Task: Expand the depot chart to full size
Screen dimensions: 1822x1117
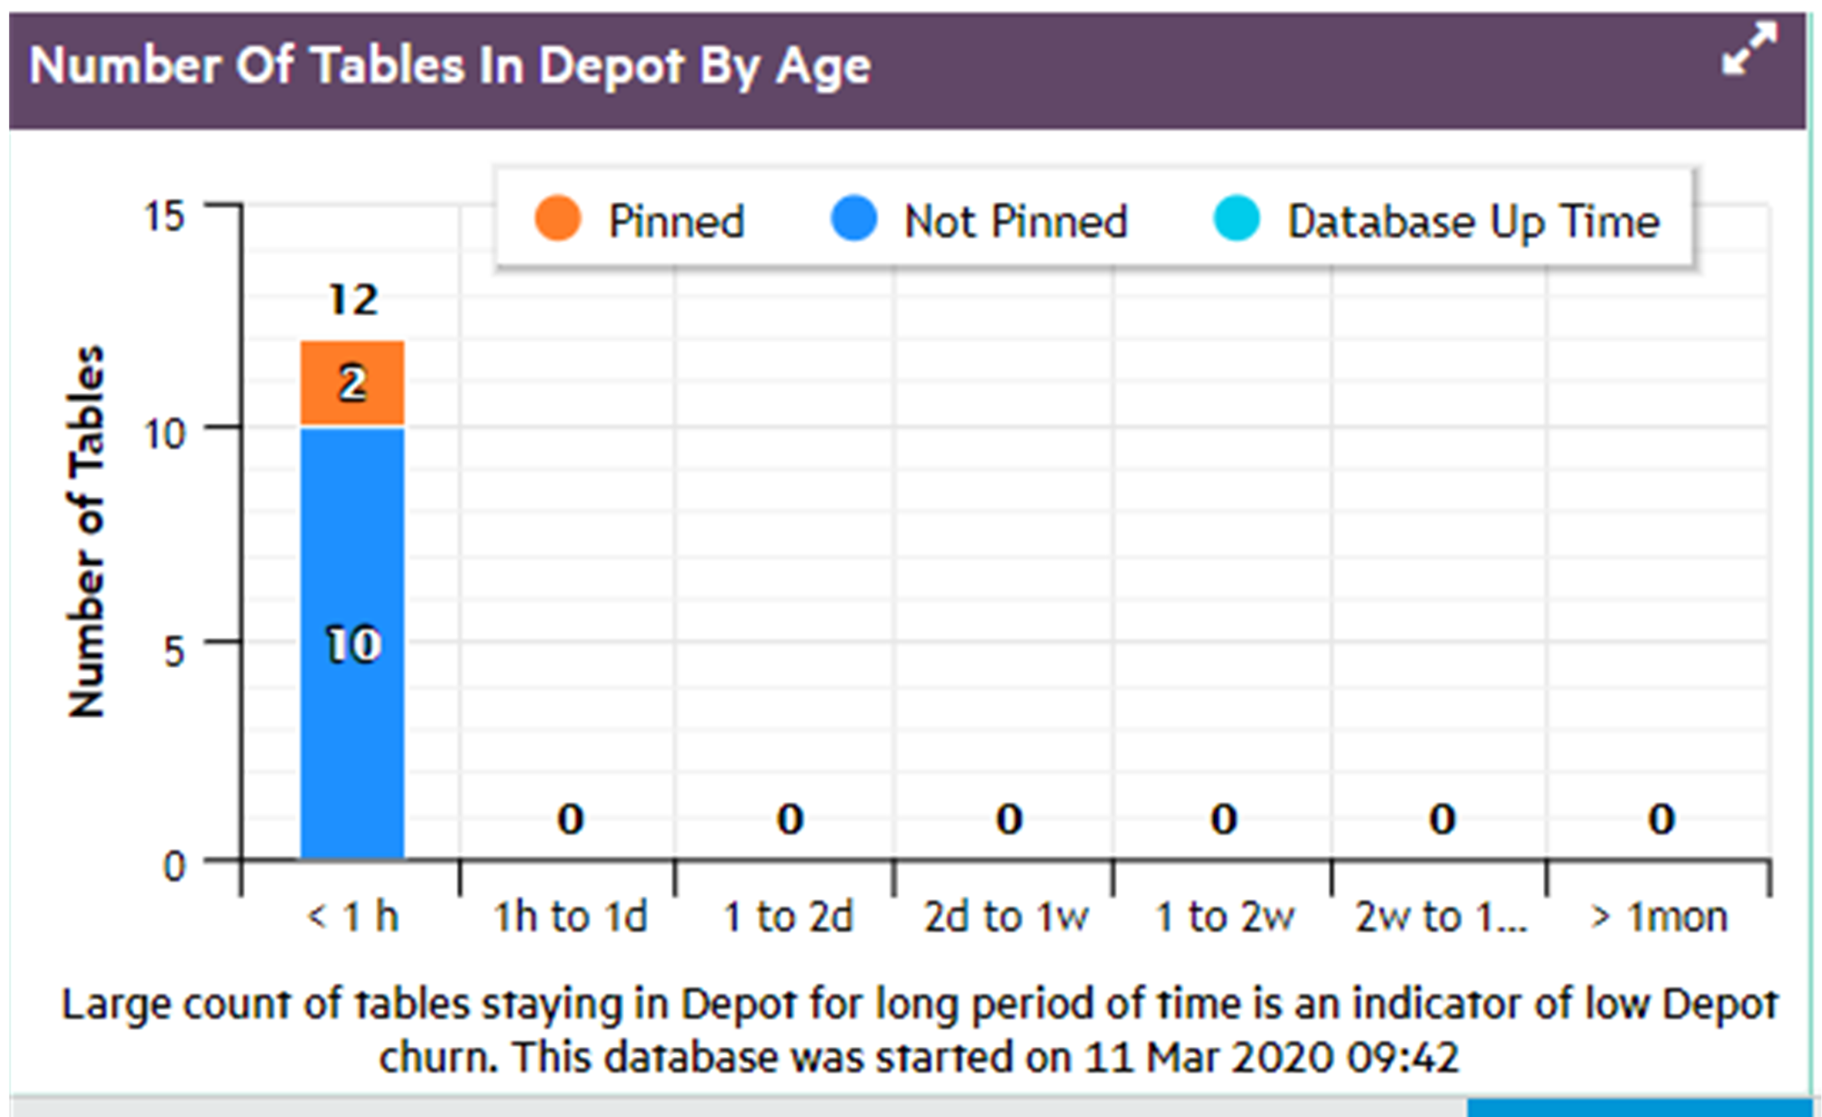Action: 1749,49
